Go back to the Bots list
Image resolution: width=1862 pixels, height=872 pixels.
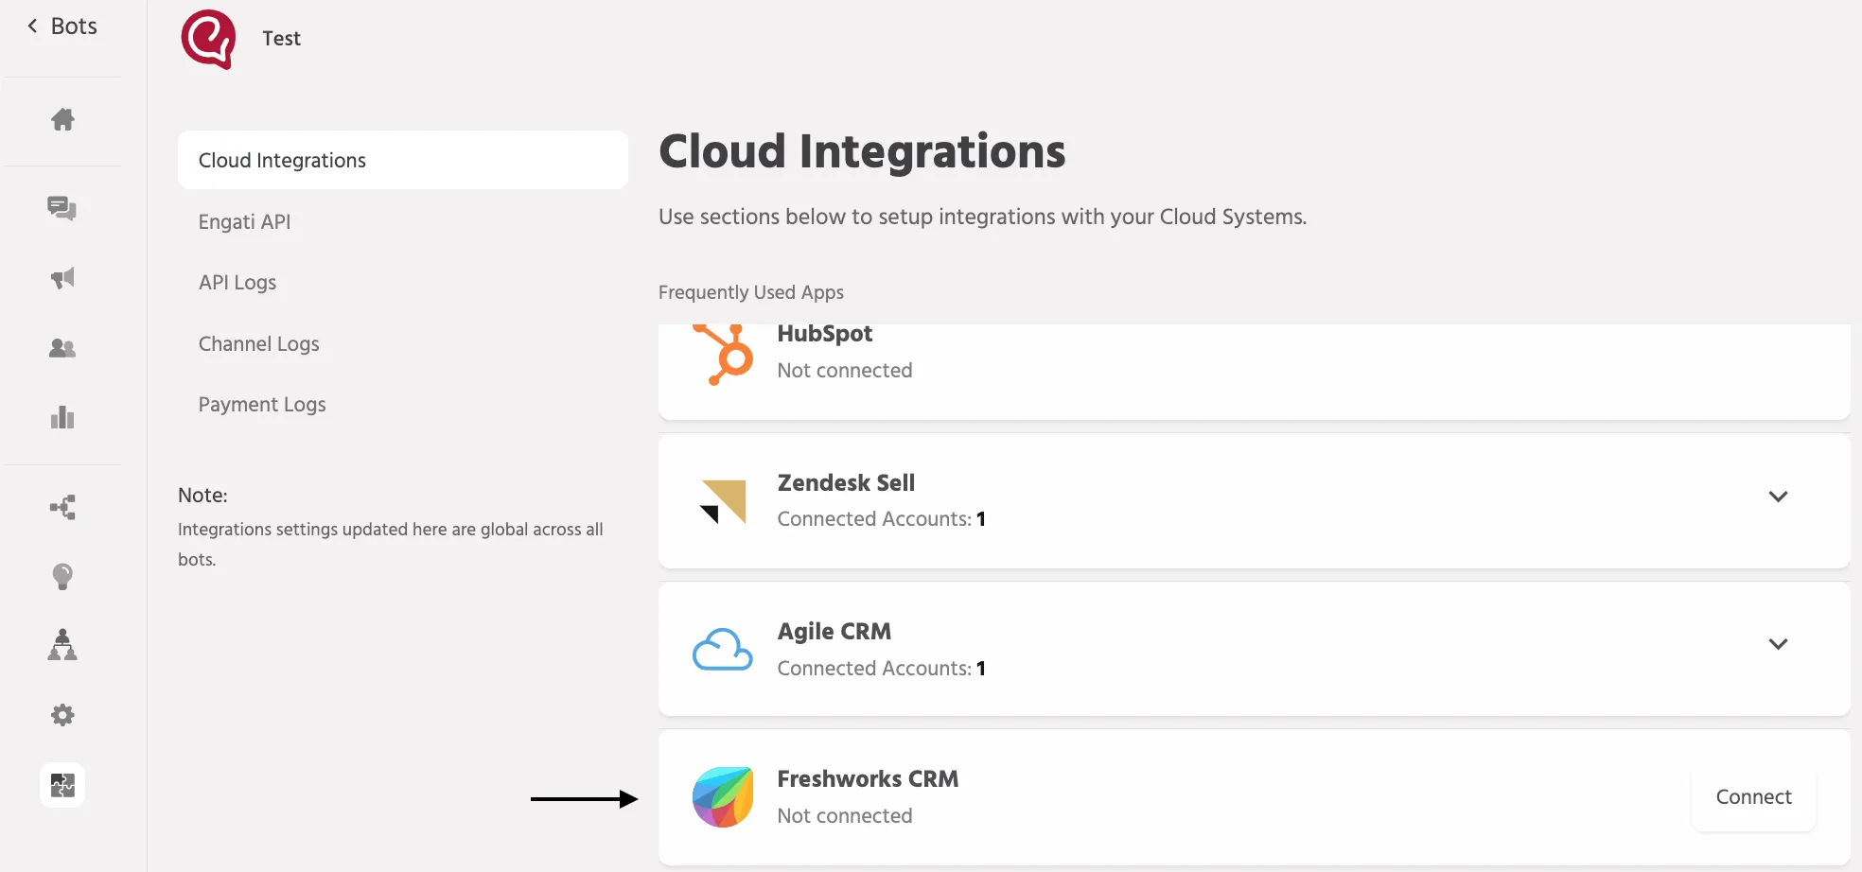[x=62, y=26]
